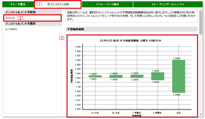The height and width of the screenshot is (119, 205).
Task: Click the 15 分足 axis label
Action: tap(95, 113)
